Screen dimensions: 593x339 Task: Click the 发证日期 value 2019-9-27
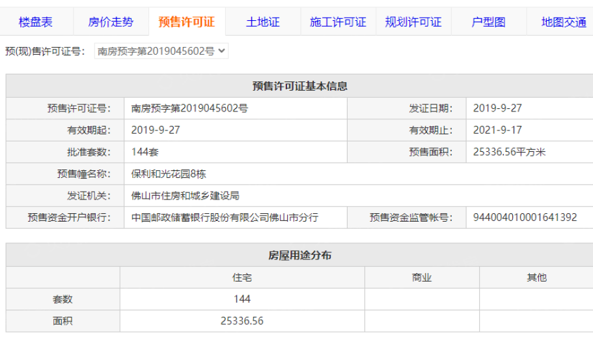497,108
